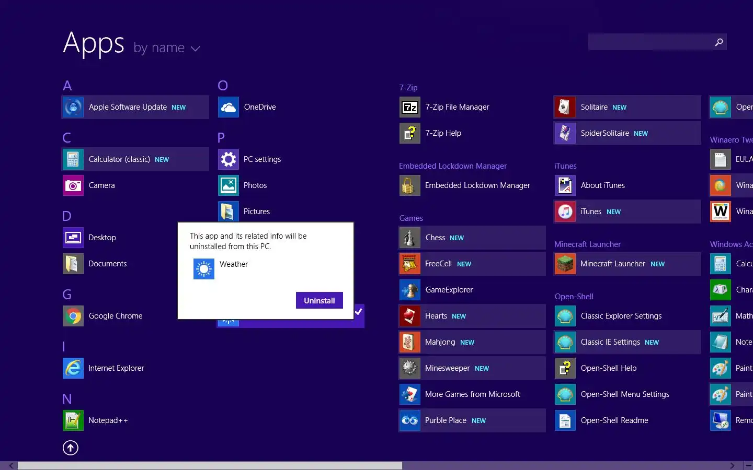Launch Minesweeper game icon
The image size is (753, 470).
coord(410,368)
